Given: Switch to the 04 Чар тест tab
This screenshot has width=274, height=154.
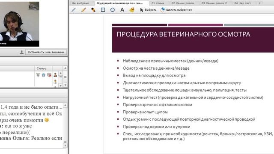Looking at the screenshot, I should click(x=243, y=3).
